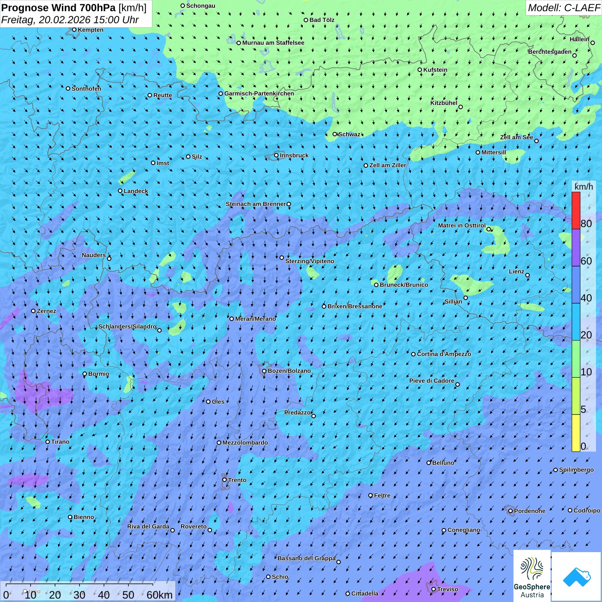Screen dimensions: 602x602
Task: Click the Brixen/Bressanone label
Action: 355,306
